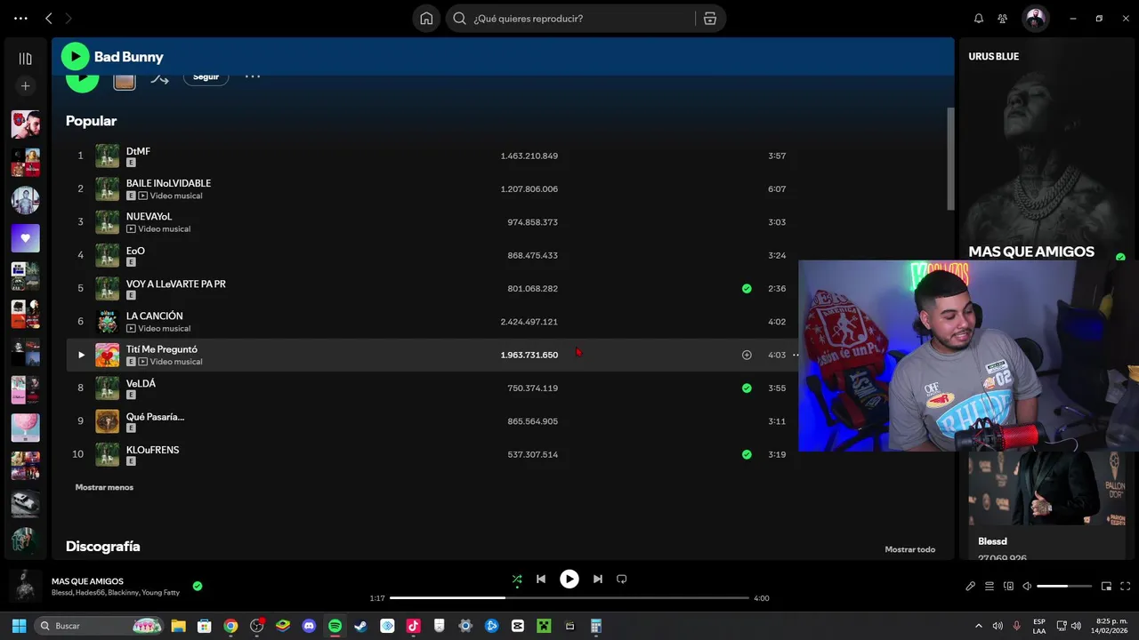1139x640 pixels.
Task: Open Windows Start menu
Action: tap(19, 626)
